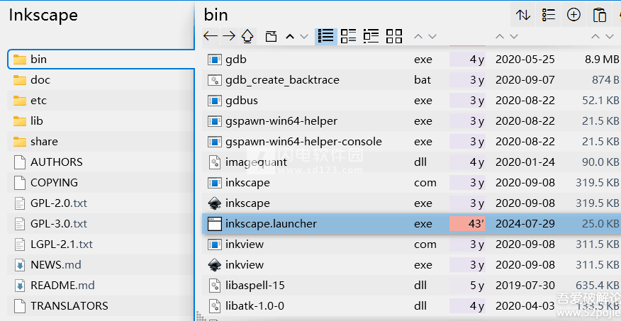Image resolution: width=621 pixels, height=321 pixels.
Task: Sort extension column descending with down chevron
Action: click(432, 37)
